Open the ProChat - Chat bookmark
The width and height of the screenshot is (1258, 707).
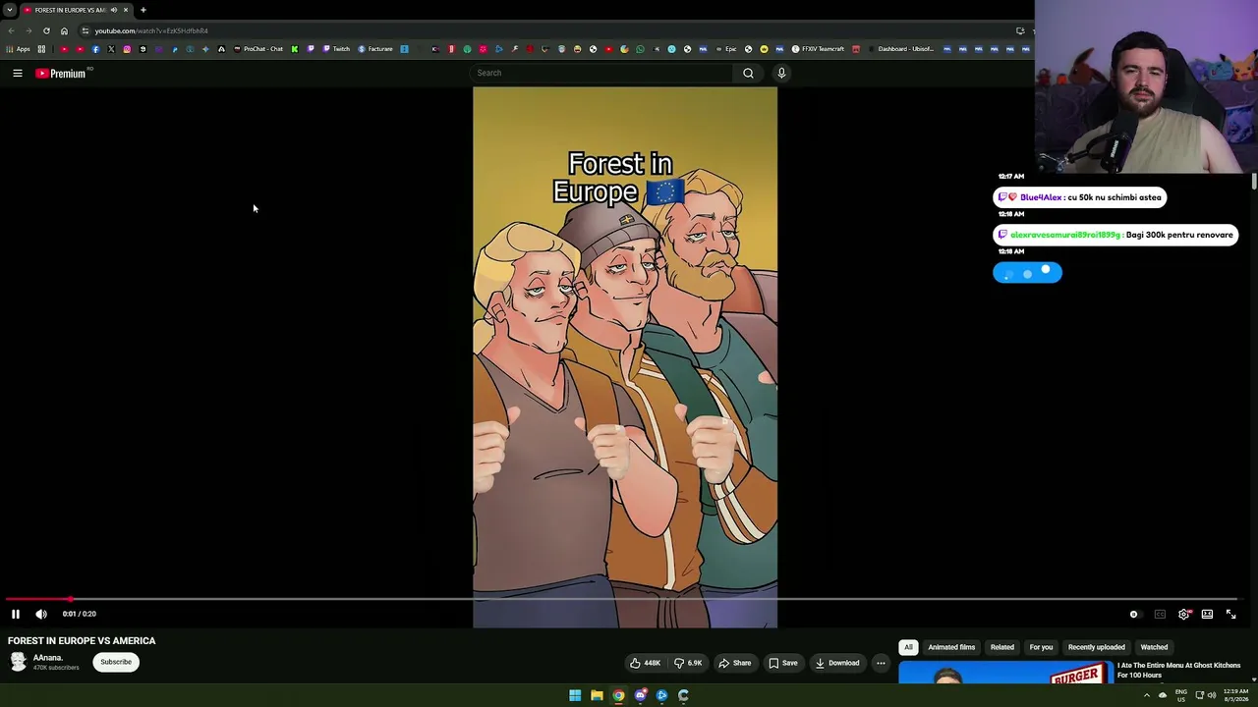pyautogui.click(x=258, y=49)
